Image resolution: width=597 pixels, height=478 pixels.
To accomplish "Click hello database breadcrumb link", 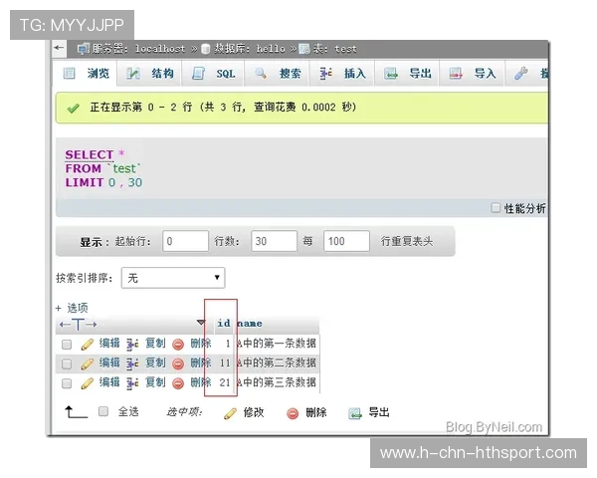I will coord(271,49).
